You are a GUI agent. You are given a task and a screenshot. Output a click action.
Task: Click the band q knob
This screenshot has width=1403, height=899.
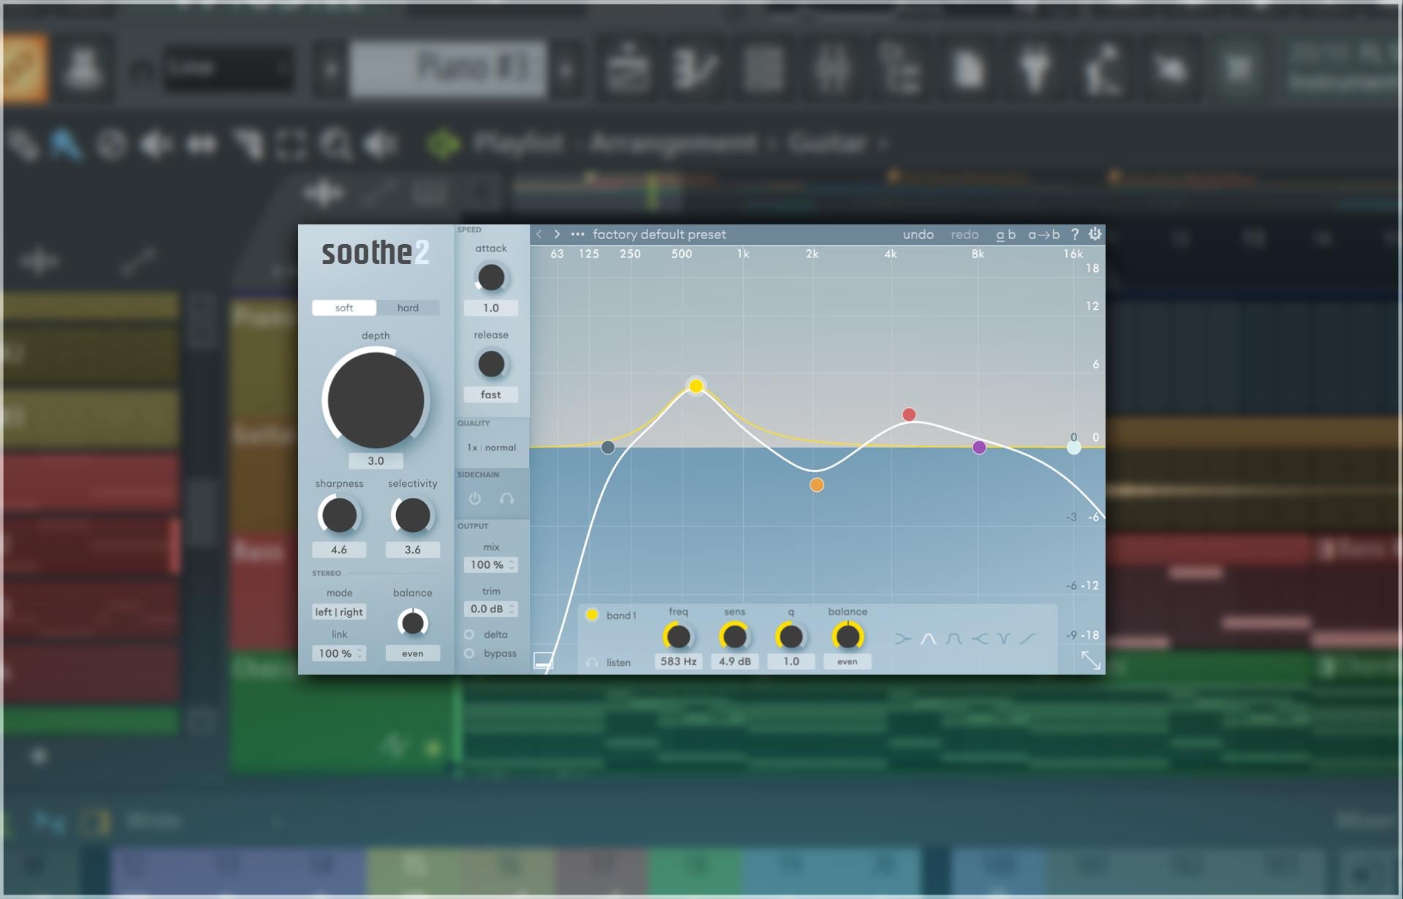pyautogui.click(x=791, y=637)
